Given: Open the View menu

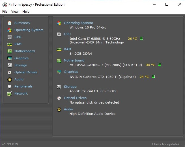Looking at the screenshot, I should [x=15, y=12].
